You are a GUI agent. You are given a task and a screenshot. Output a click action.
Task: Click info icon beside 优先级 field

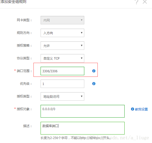coord(94,83)
